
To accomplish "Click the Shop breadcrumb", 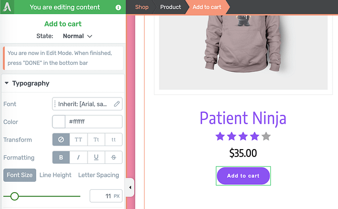I will click(142, 7).
